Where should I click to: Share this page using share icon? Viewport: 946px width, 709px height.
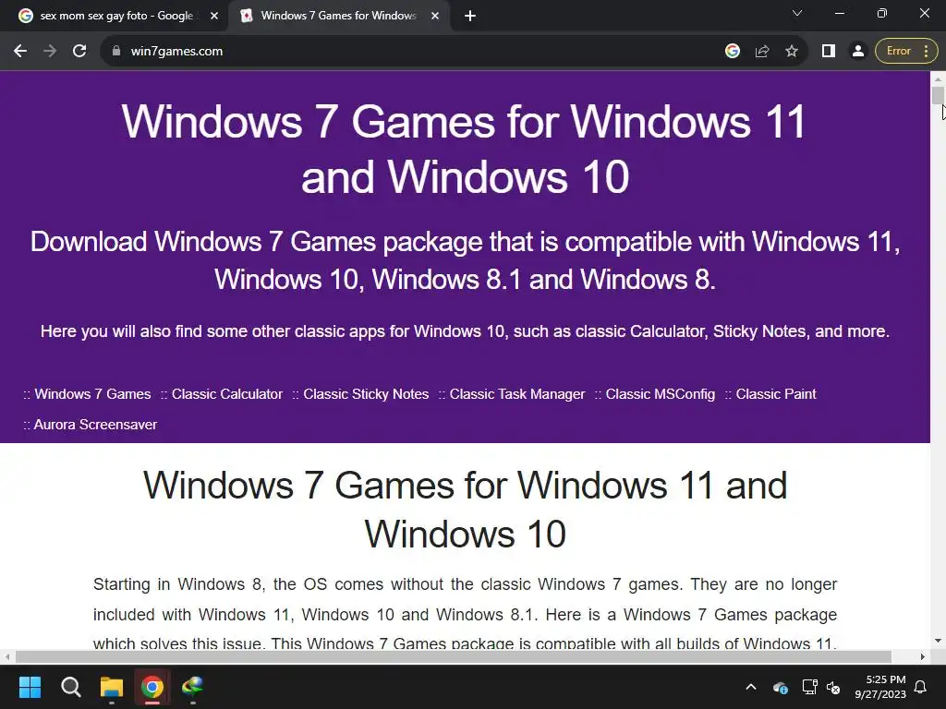762,52
